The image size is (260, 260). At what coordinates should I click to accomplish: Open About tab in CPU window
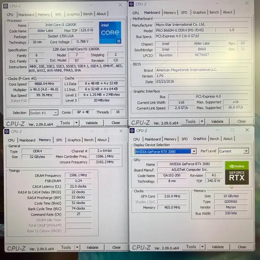point(101,14)
